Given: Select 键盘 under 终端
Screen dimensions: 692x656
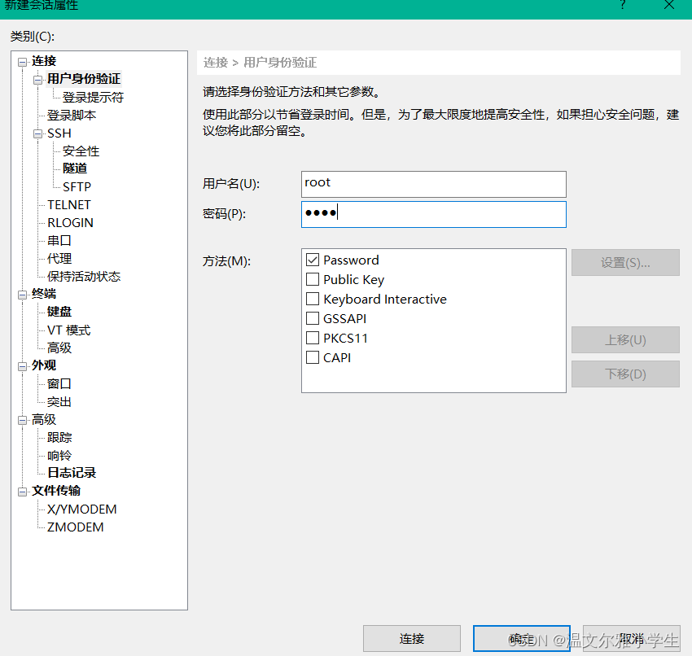Looking at the screenshot, I should (x=59, y=312).
